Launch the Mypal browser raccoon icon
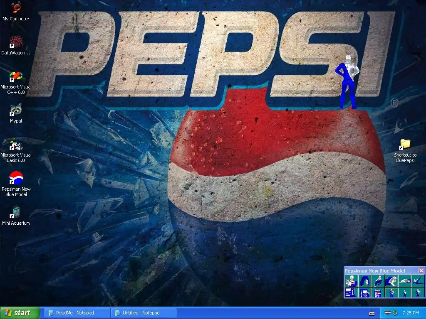Image resolution: width=426 pixels, height=319 pixels. point(16,113)
